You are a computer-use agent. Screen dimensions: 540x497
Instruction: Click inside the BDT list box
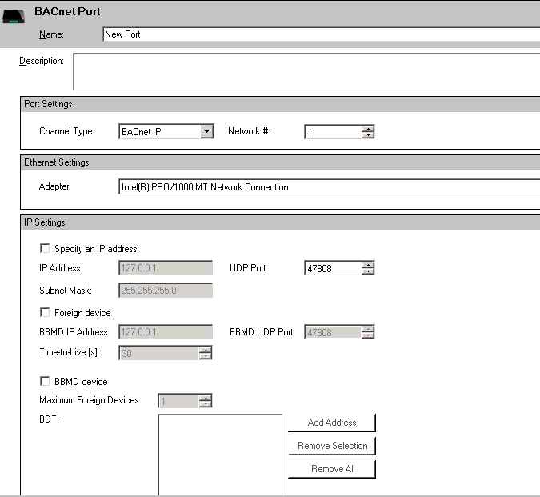click(220, 454)
